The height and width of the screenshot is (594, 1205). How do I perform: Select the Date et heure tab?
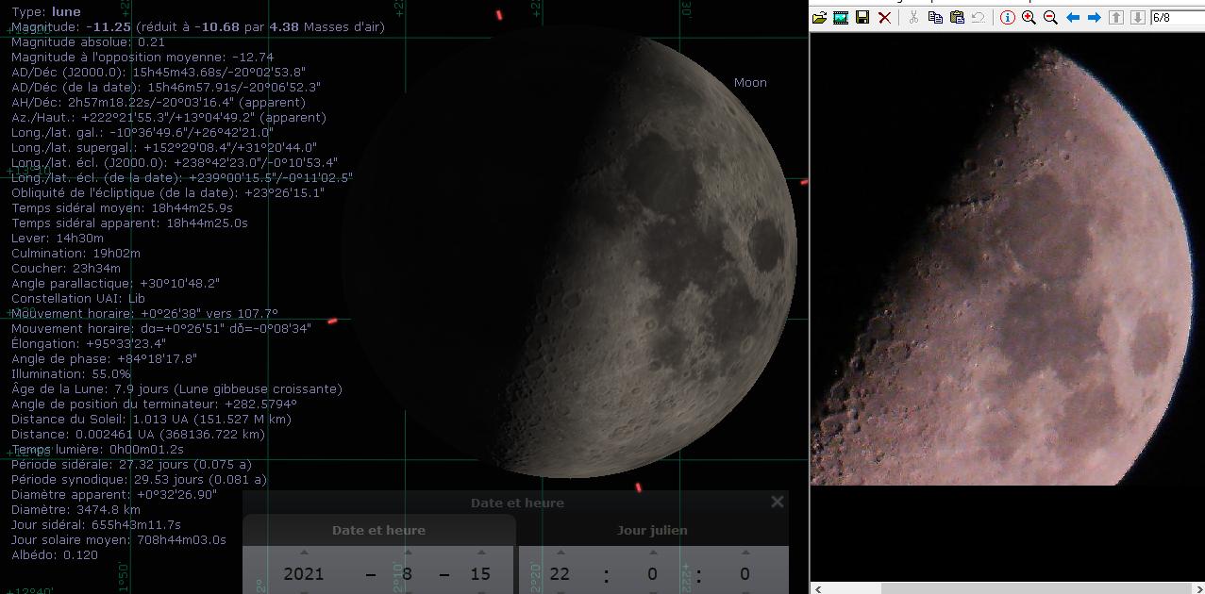378,530
